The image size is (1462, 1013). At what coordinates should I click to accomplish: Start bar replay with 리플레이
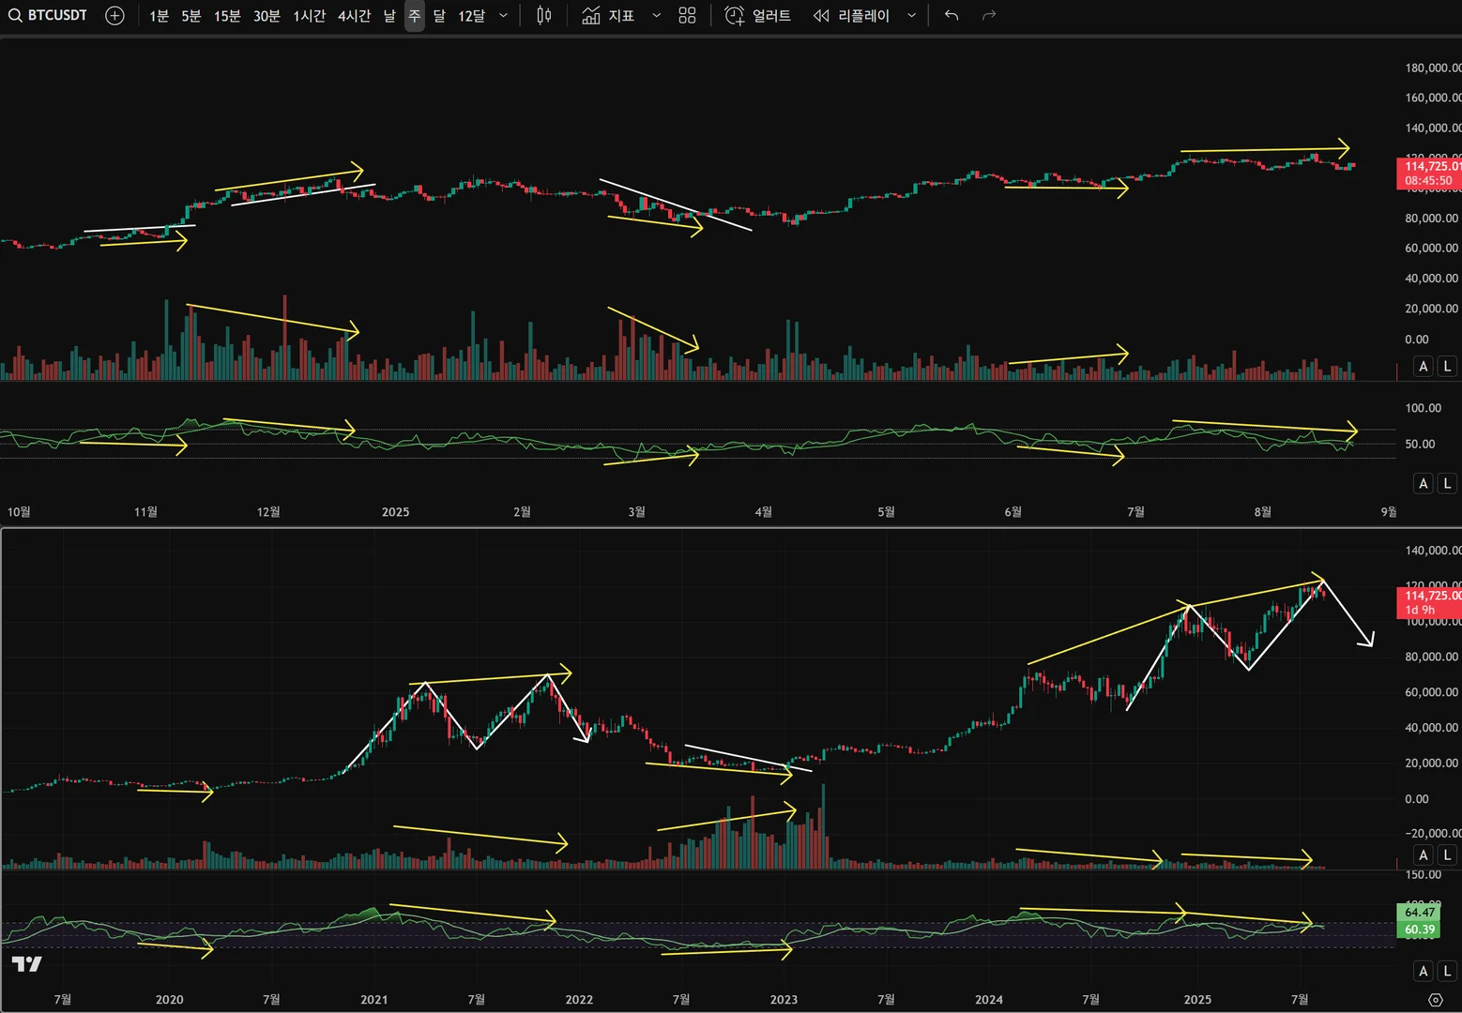click(x=851, y=16)
